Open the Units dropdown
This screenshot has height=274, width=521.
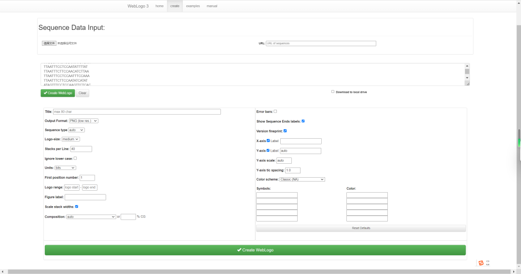(x=65, y=168)
